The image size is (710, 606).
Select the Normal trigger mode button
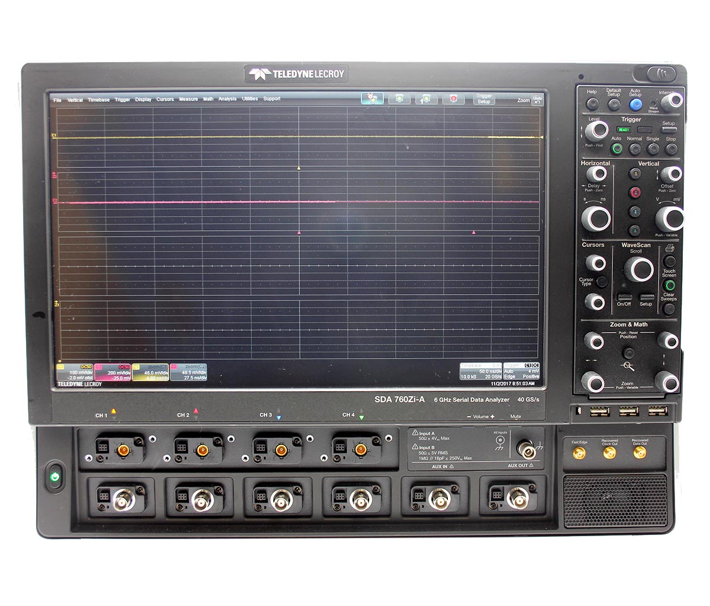635,149
